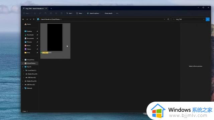Click the Refresh button beside address bar
The height and width of the screenshot is (120, 214).
pos(168,19)
